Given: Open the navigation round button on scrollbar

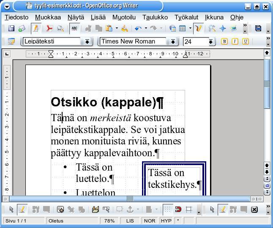Looking at the screenshot, I should 267,185.
